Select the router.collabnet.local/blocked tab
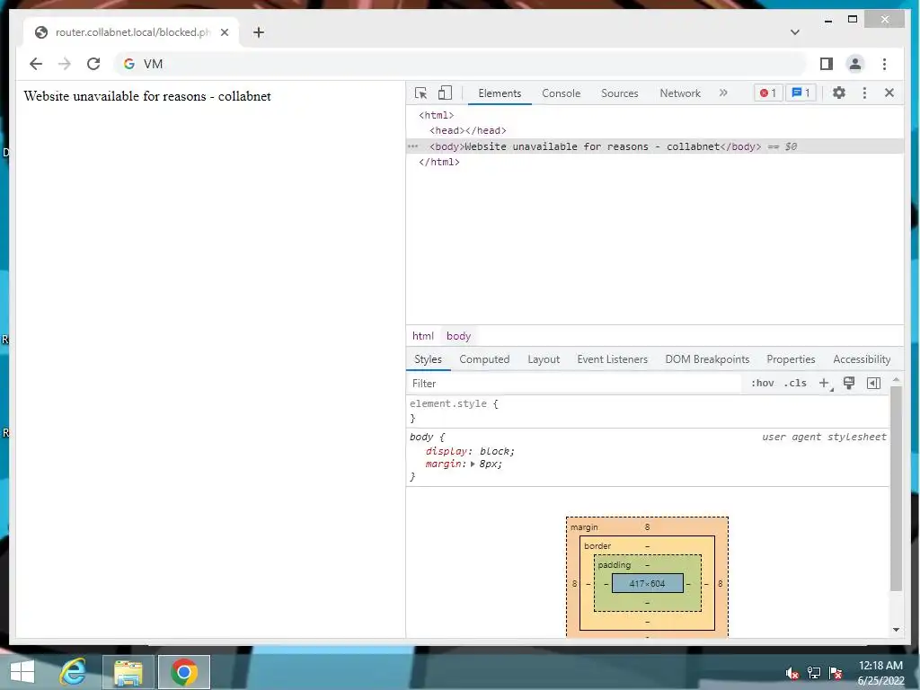Viewport: 920px width, 690px height. point(131,32)
